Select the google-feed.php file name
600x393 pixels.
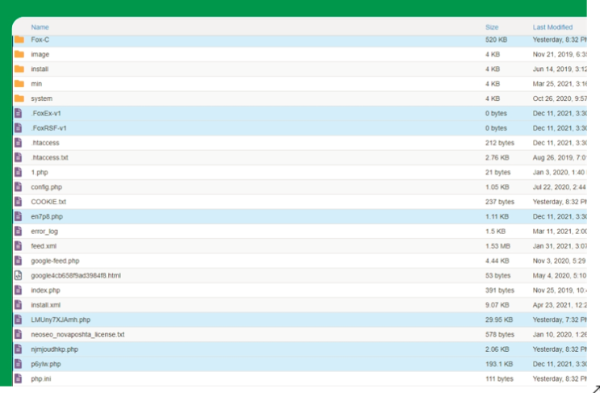point(55,261)
